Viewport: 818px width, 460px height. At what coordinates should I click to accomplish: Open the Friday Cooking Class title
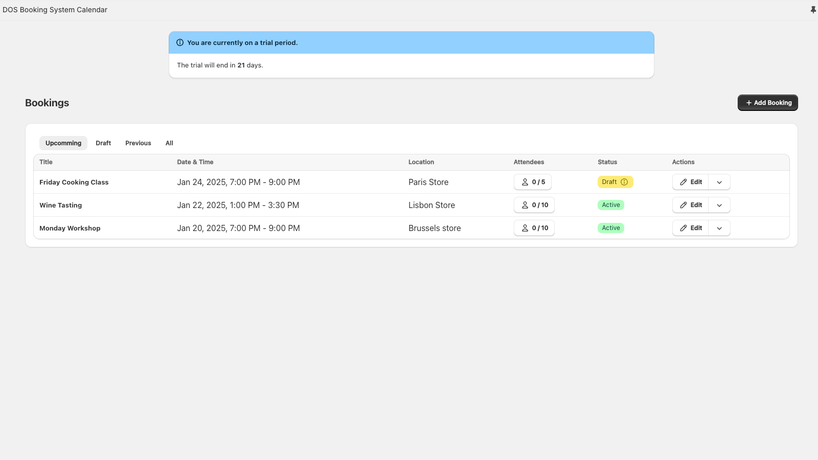[x=74, y=182]
